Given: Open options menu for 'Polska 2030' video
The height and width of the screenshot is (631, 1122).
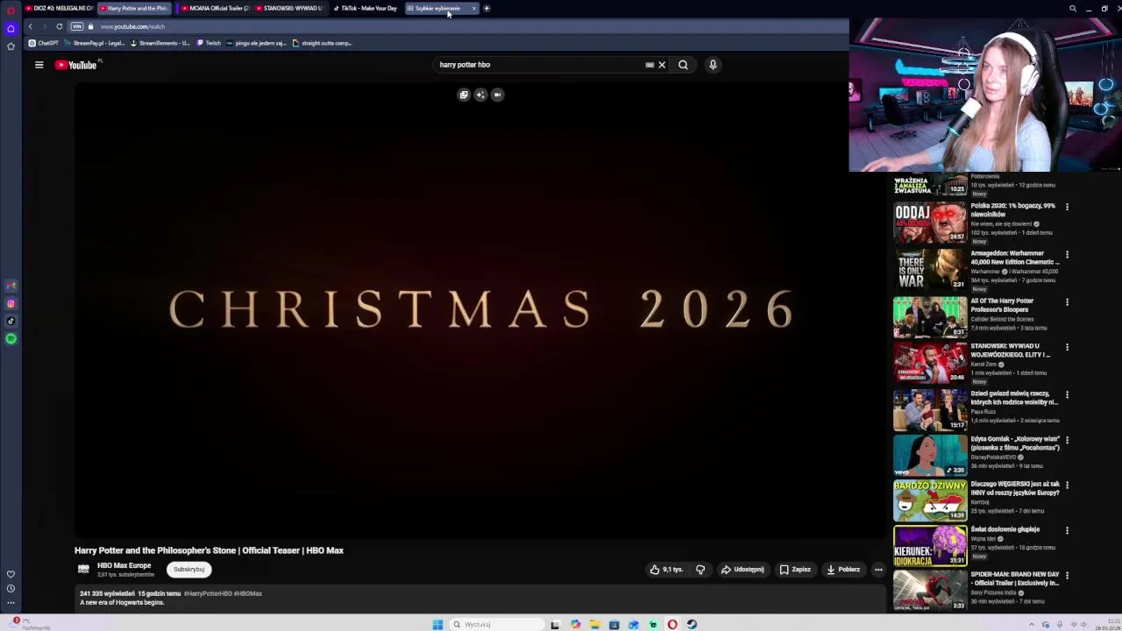Looking at the screenshot, I should click(1067, 207).
